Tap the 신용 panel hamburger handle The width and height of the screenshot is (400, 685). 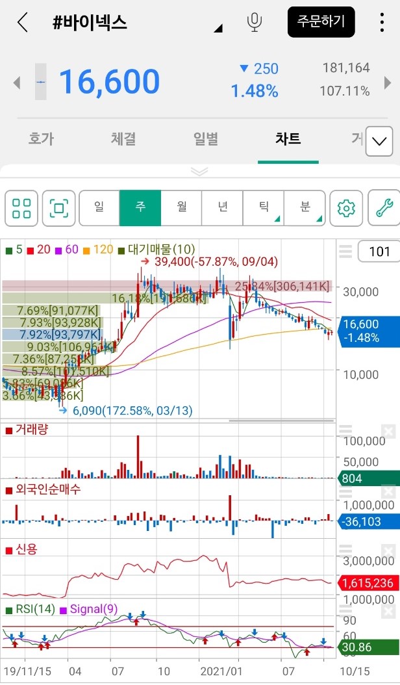345,550
